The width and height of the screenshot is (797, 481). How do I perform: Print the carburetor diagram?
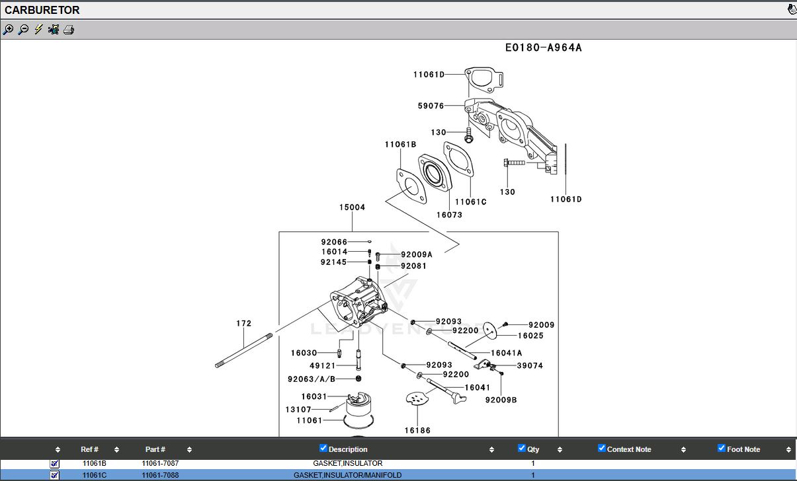click(x=69, y=30)
